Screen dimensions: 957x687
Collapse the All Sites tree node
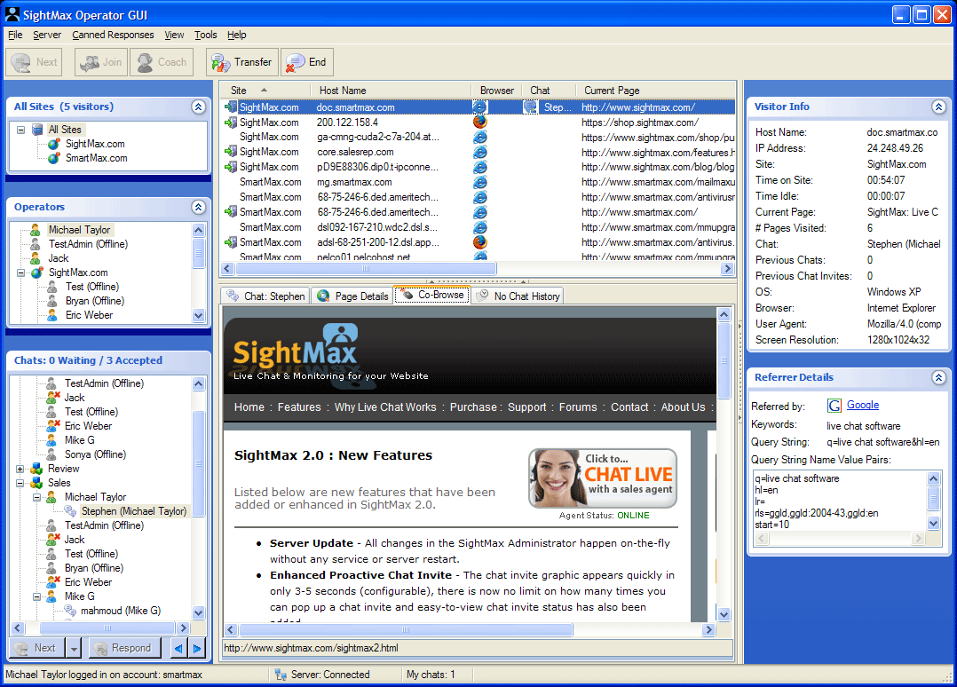pos(20,130)
